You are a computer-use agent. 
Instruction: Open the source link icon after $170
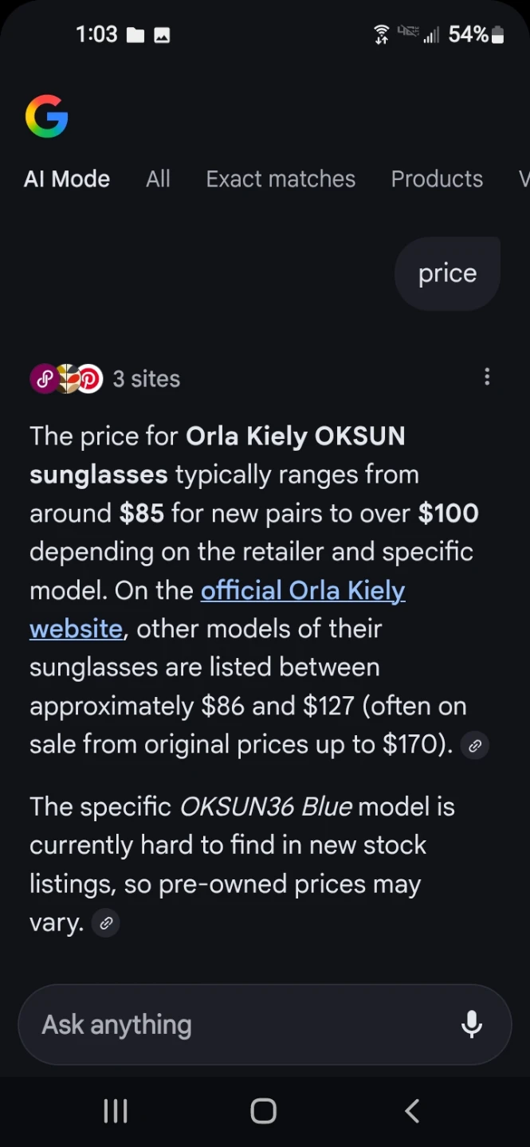475,746
